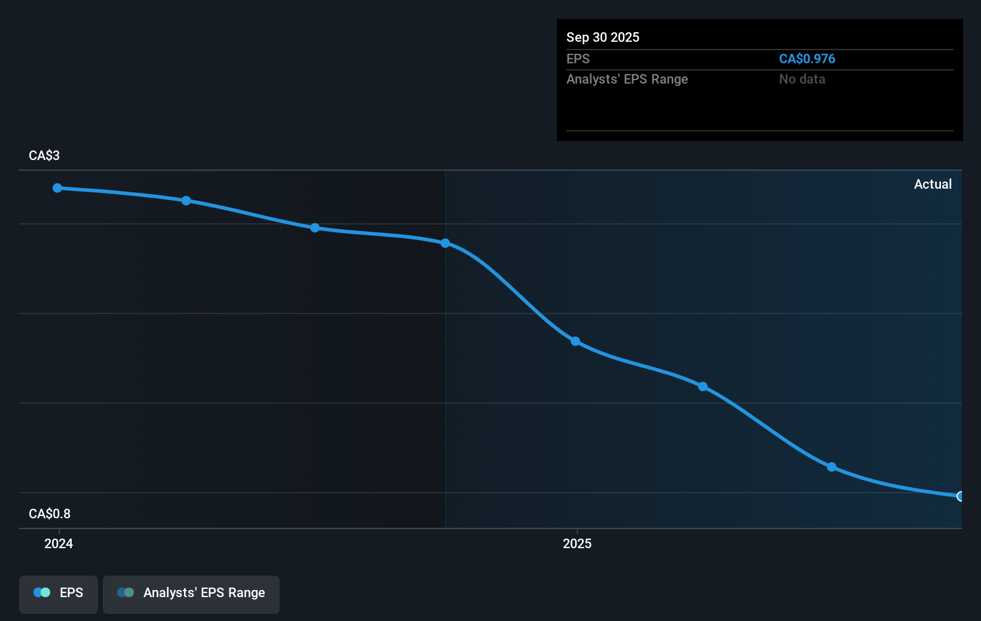Click the No data text in tooltip

[x=802, y=79]
